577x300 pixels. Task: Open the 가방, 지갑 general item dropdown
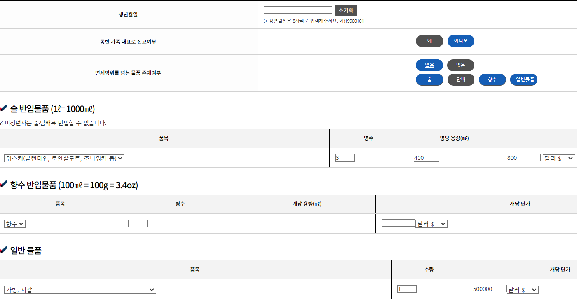click(80, 290)
